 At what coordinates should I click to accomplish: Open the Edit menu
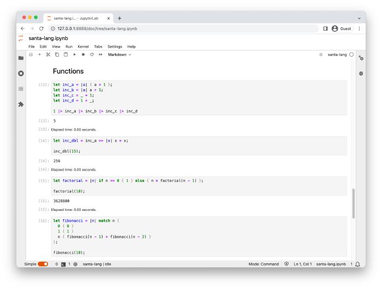pyautogui.click(x=43, y=46)
